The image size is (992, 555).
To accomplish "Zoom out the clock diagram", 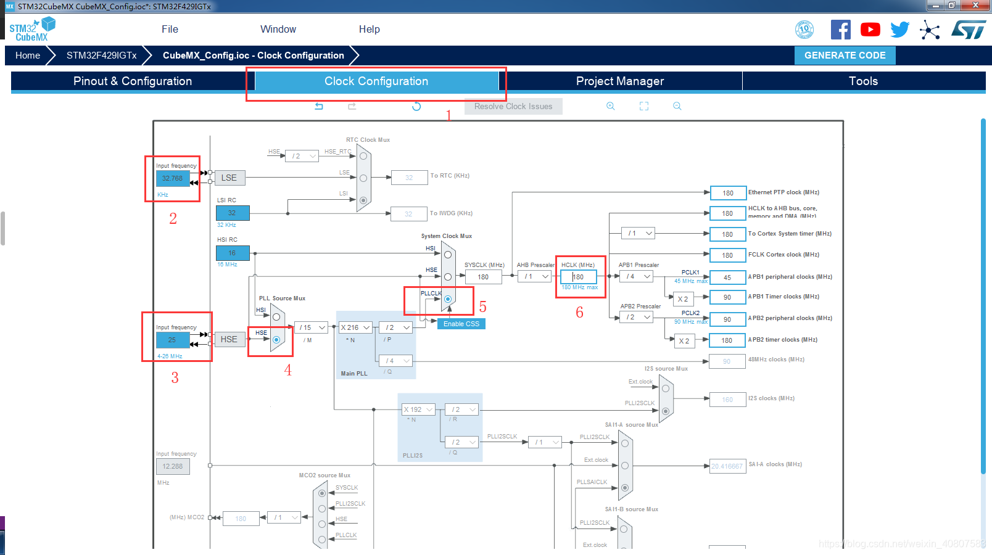I will (677, 106).
